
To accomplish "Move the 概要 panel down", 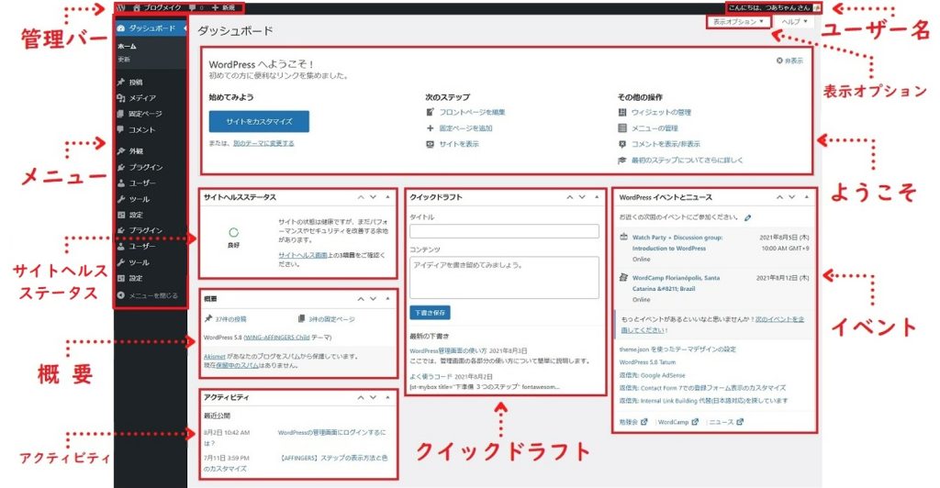I will tap(374, 299).
